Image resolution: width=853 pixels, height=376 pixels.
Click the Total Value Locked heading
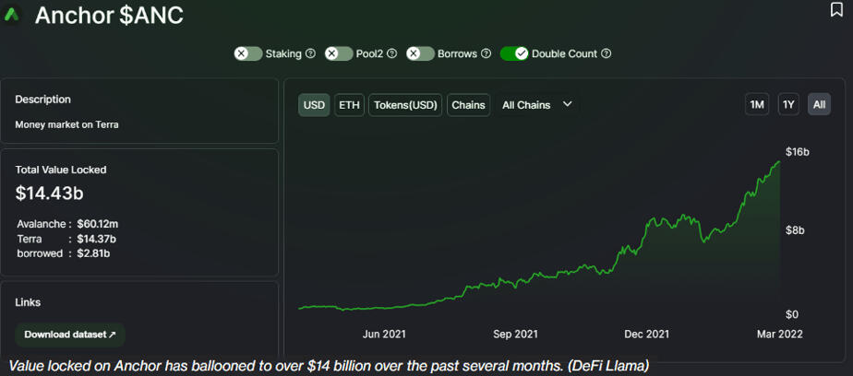click(61, 170)
